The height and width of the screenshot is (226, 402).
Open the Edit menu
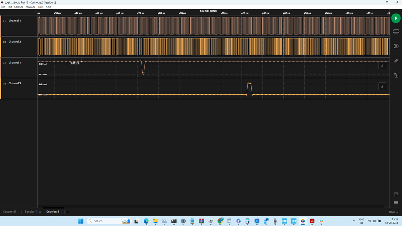[x=10, y=7]
